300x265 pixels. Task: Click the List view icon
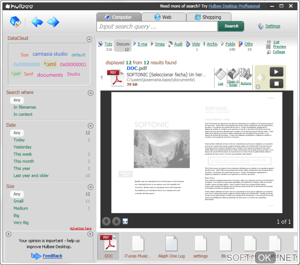pos(269,42)
